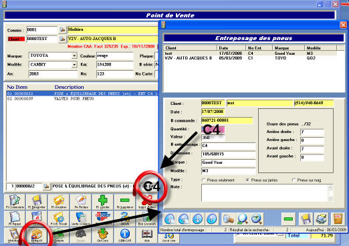Click the exit door icon in Entreposage

(x=338, y=219)
